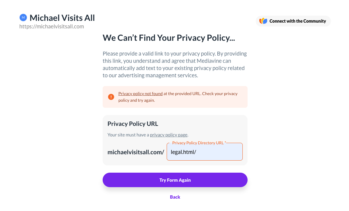Image resolution: width=349 pixels, height=211 pixels.
Task: Open the 'Privacy policy not found' link
Action: [x=140, y=94]
